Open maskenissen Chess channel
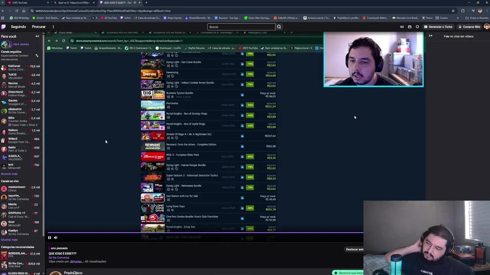Screen dimensions: 490x275 click(x=22, y=189)
